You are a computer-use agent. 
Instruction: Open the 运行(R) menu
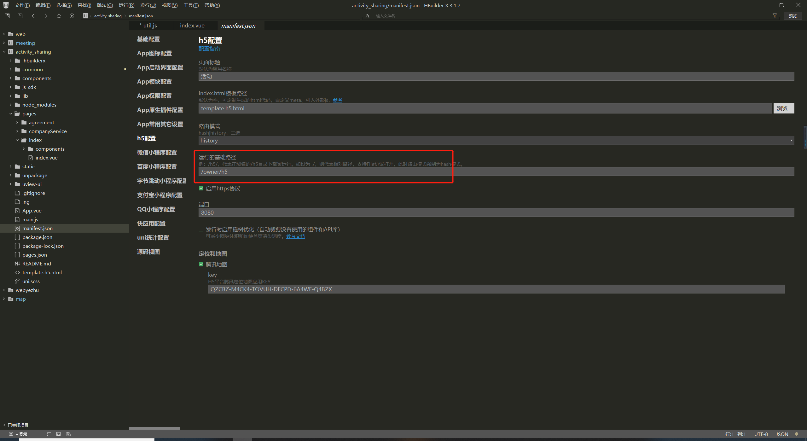(126, 5)
